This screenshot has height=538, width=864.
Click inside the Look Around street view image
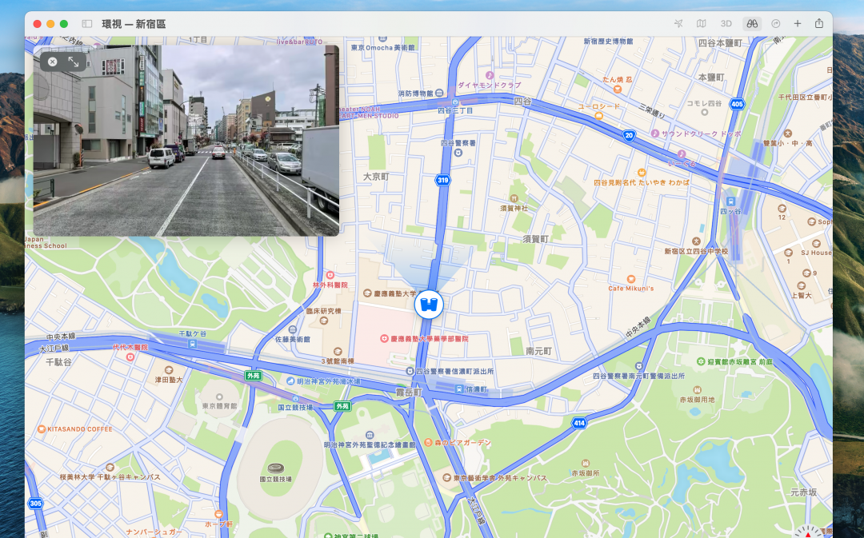[186, 141]
